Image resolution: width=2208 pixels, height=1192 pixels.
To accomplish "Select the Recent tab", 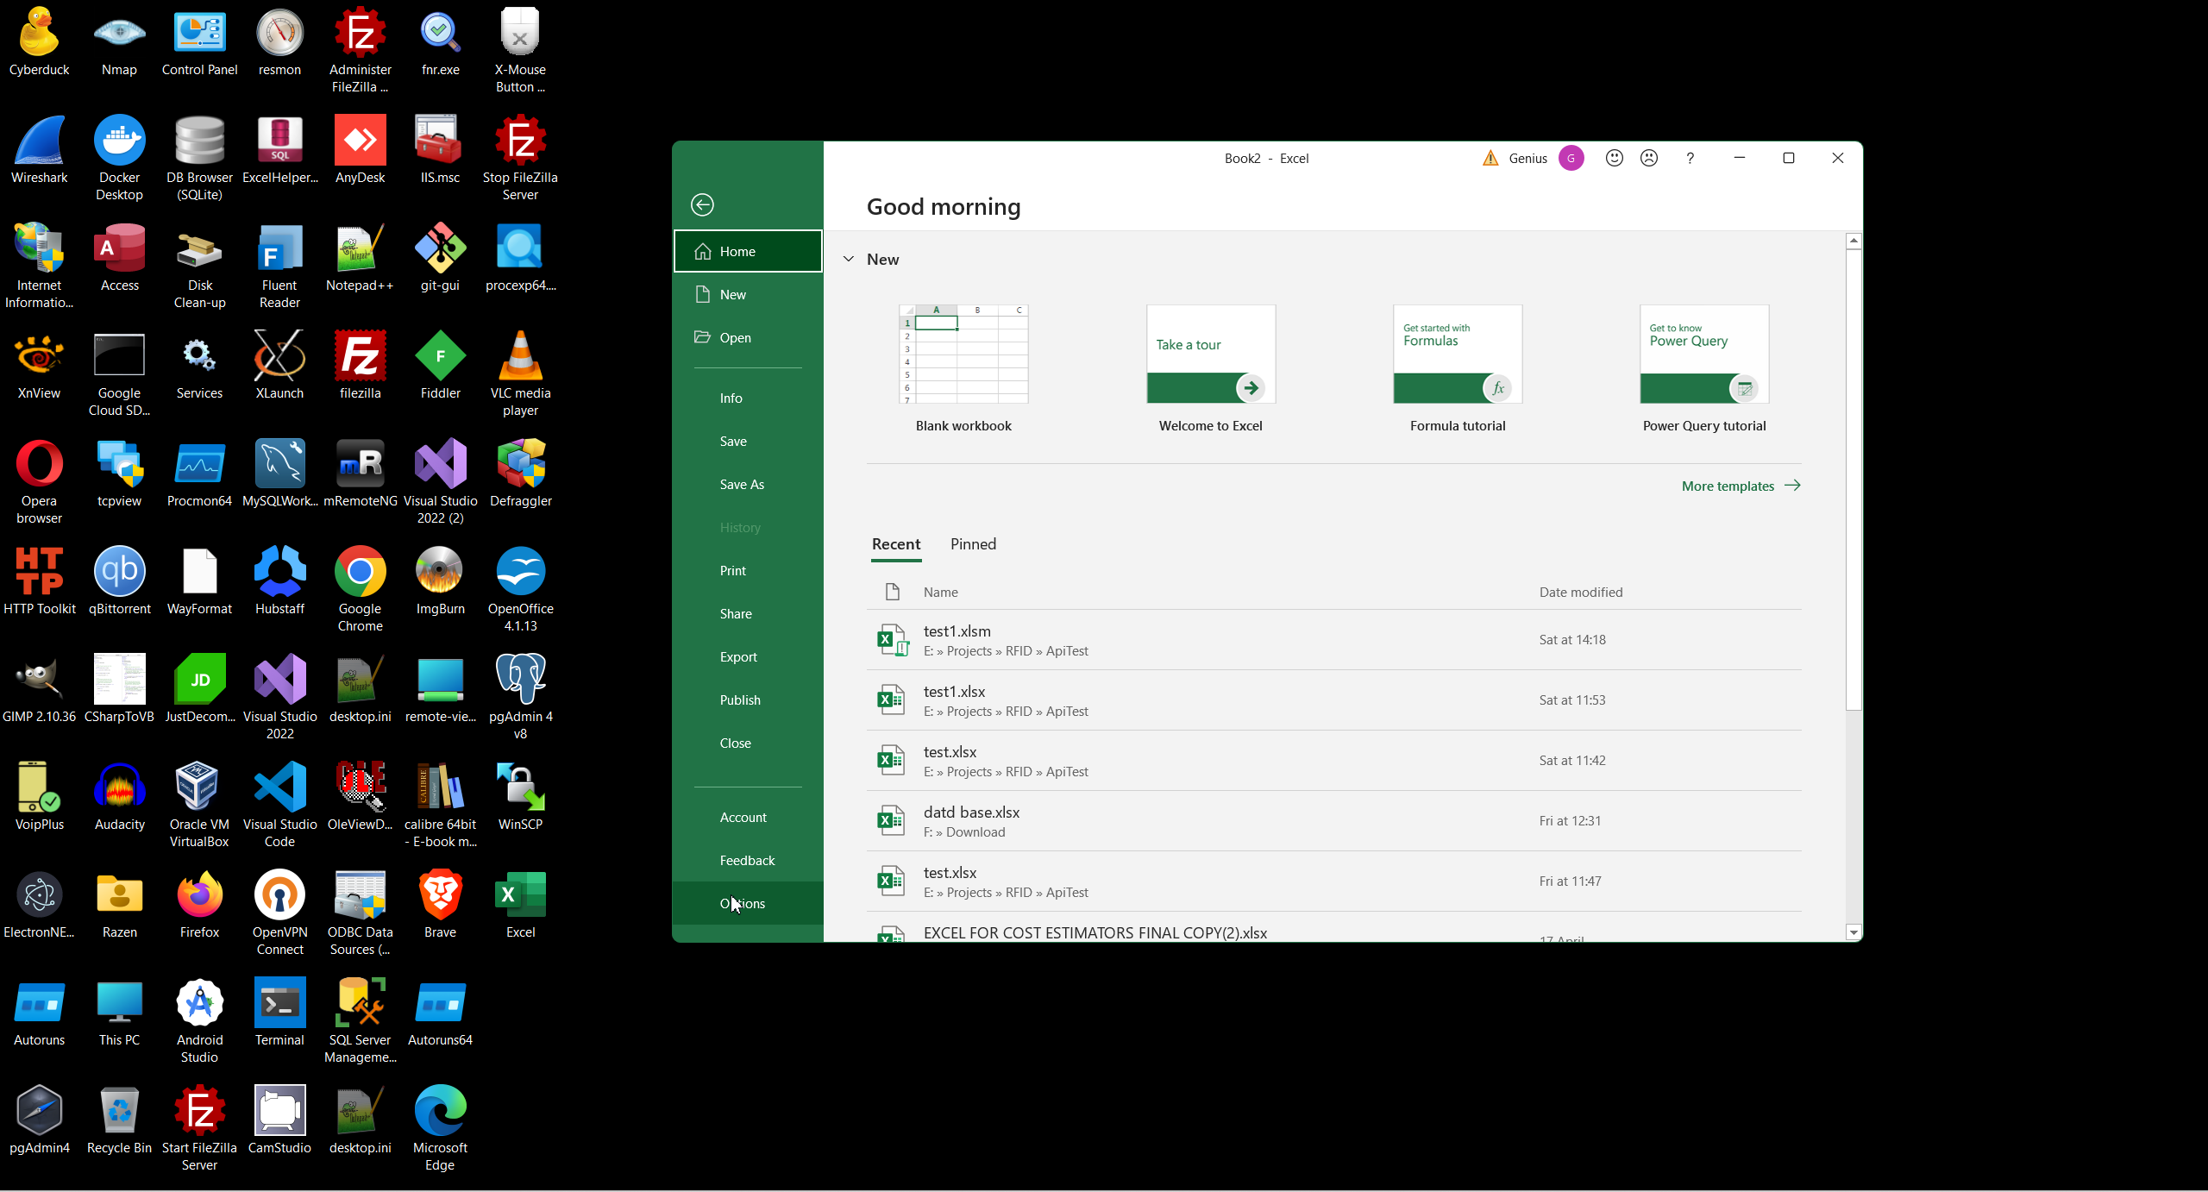I will pyautogui.click(x=896, y=544).
